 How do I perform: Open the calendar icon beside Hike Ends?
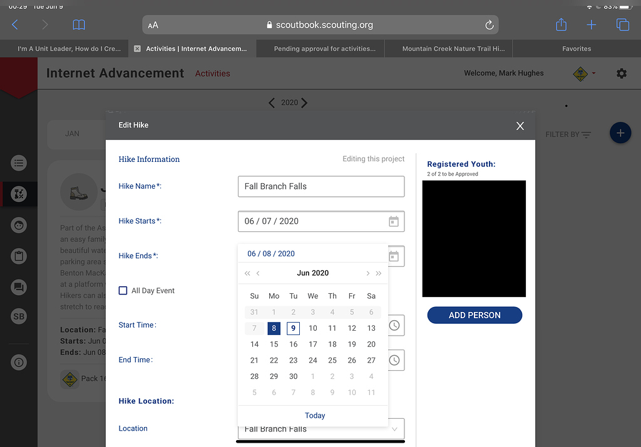(395, 256)
